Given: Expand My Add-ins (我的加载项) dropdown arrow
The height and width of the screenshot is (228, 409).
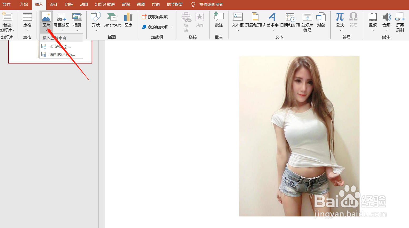Looking at the screenshot, I should point(172,27).
